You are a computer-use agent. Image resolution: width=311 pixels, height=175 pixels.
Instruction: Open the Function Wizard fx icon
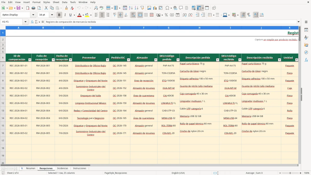coord(32,22)
